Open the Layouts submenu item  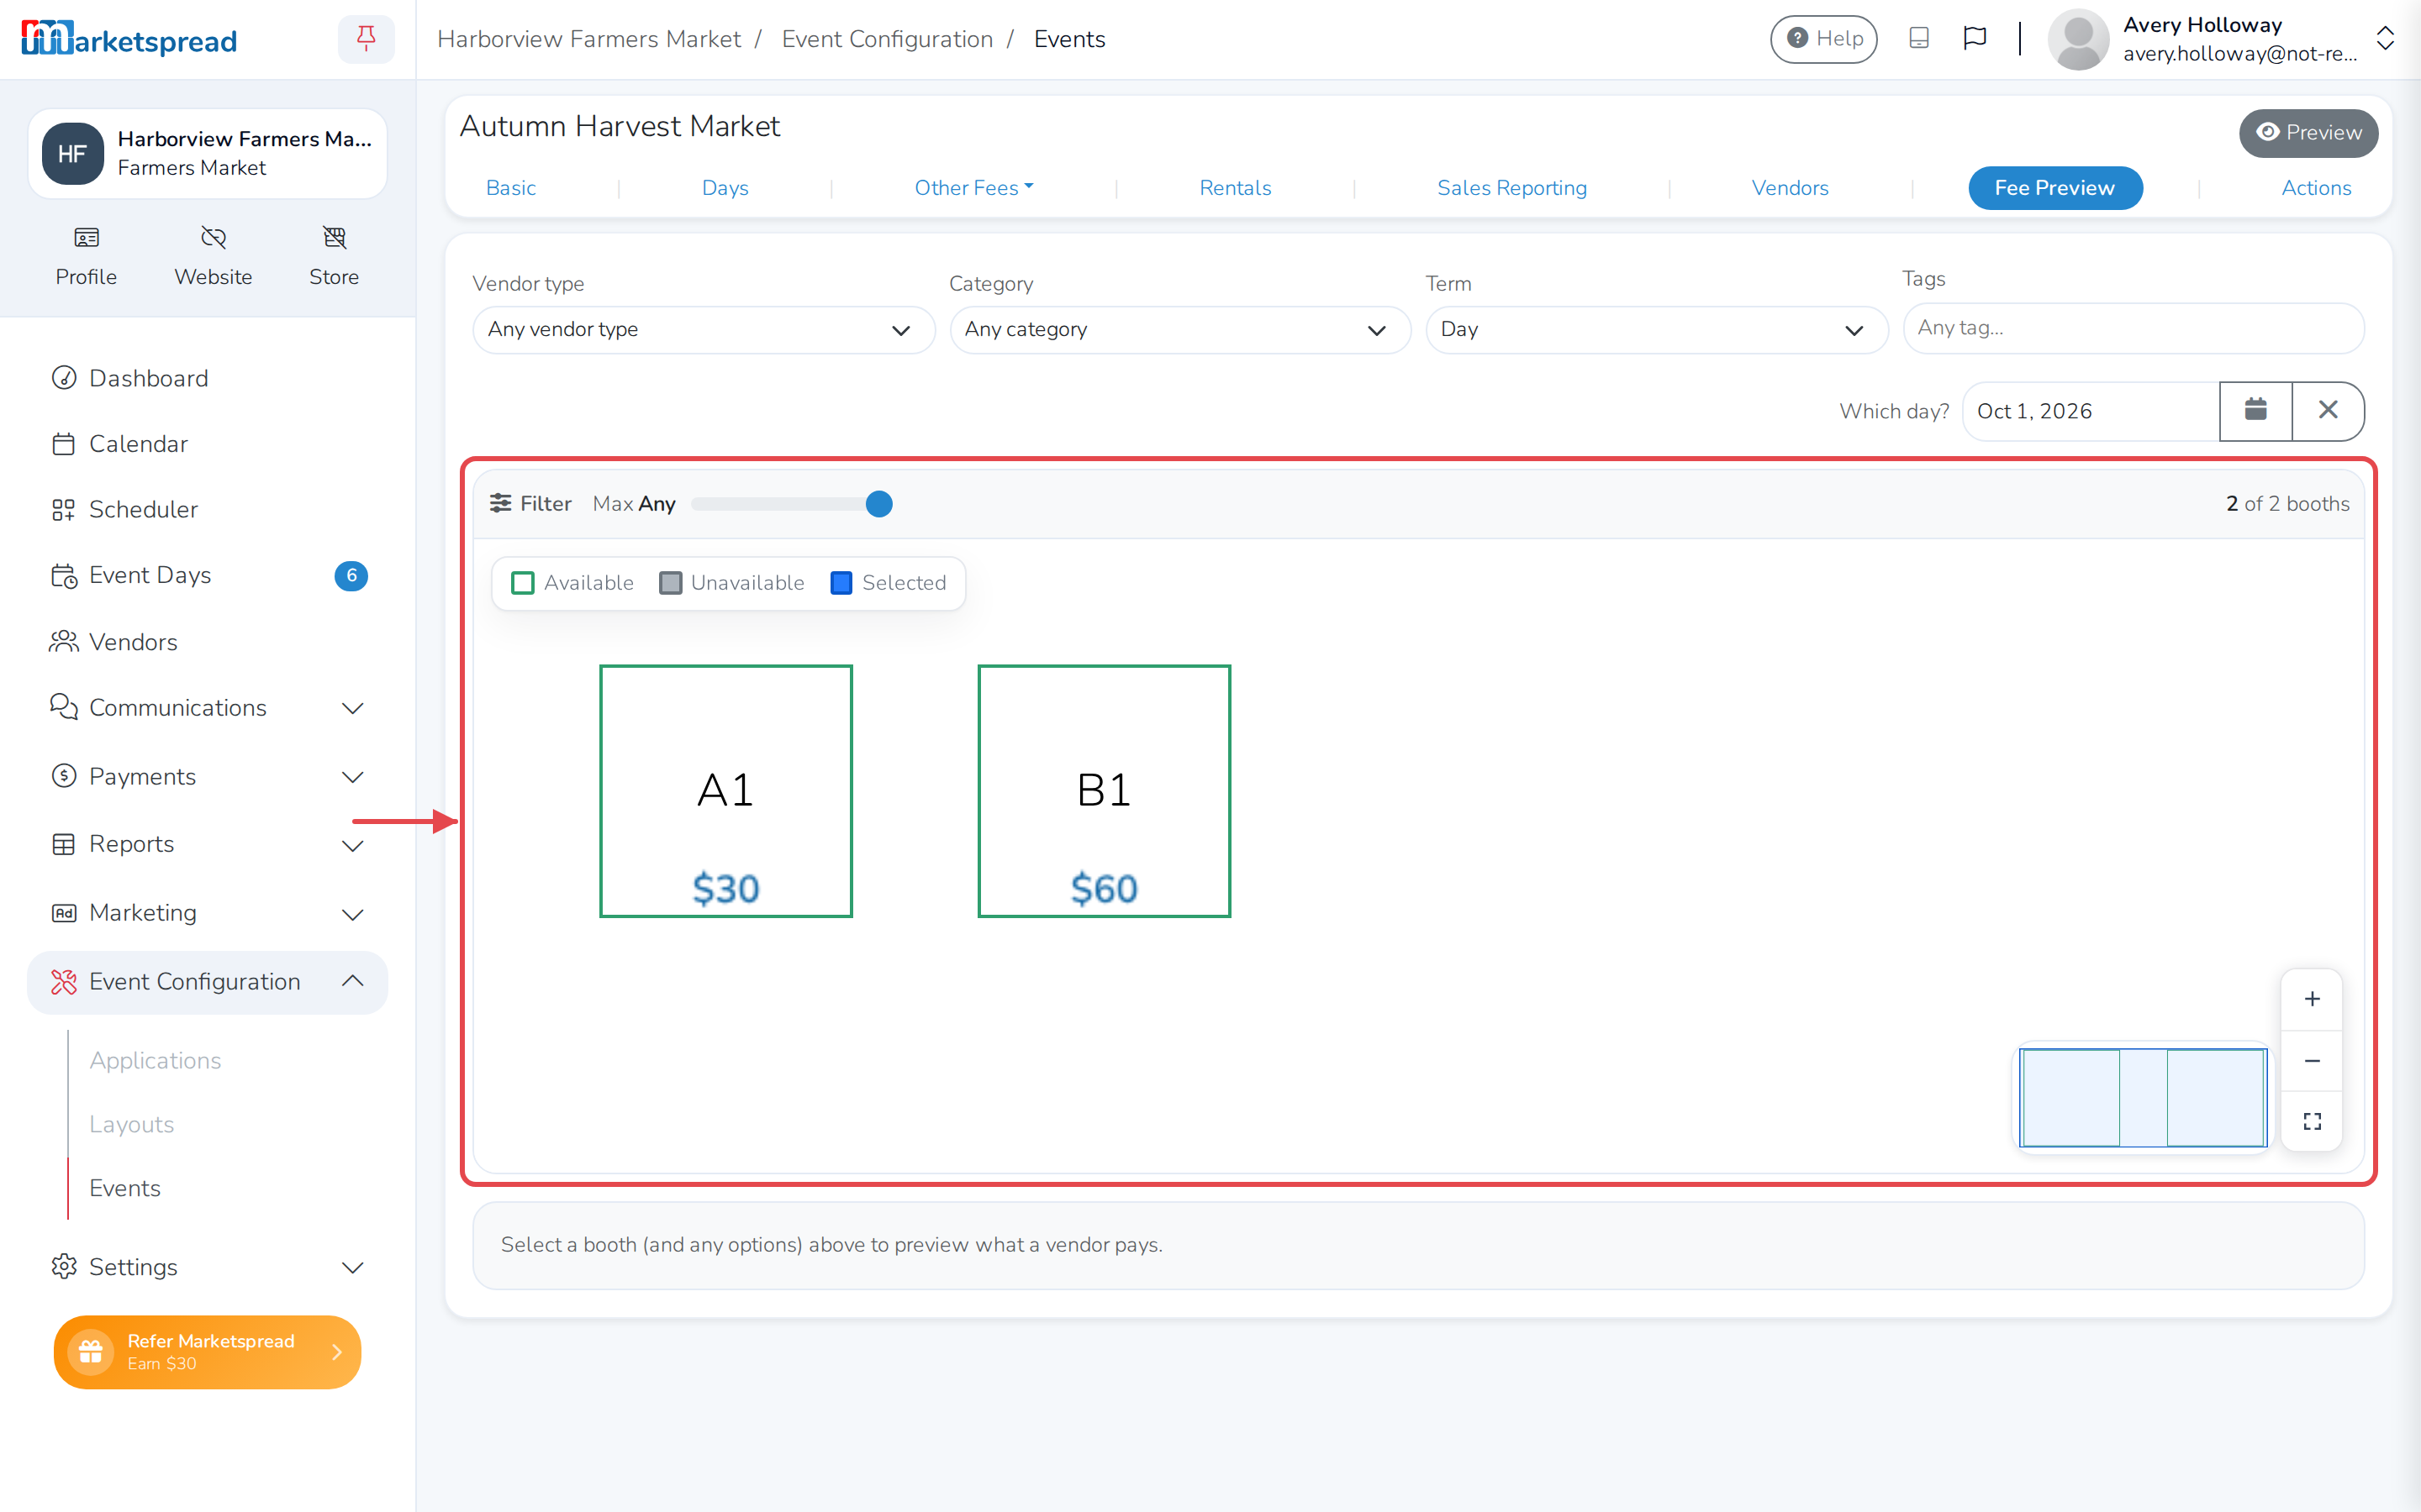pyautogui.click(x=131, y=1125)
